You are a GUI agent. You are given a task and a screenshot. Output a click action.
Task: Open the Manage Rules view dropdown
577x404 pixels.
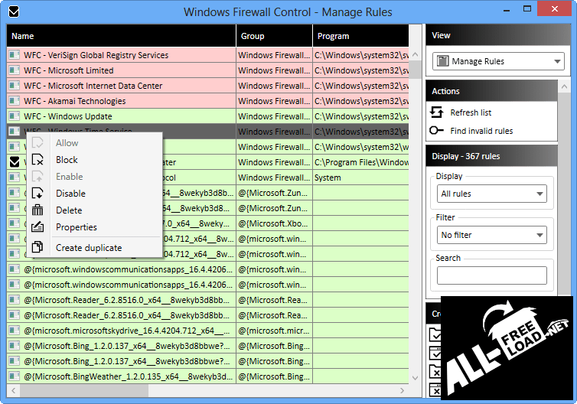coord(497,61)
